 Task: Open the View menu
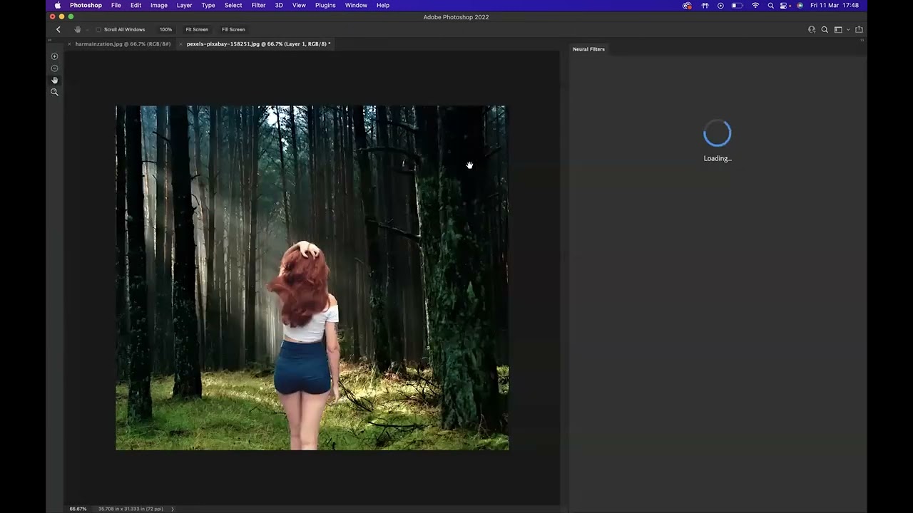299,5
